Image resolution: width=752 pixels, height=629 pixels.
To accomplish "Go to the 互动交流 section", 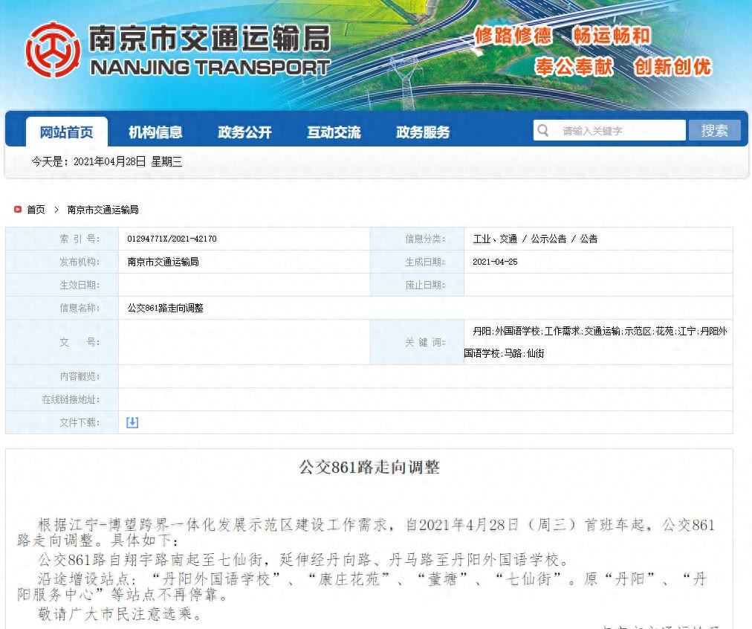I will (x=334, y=132).
